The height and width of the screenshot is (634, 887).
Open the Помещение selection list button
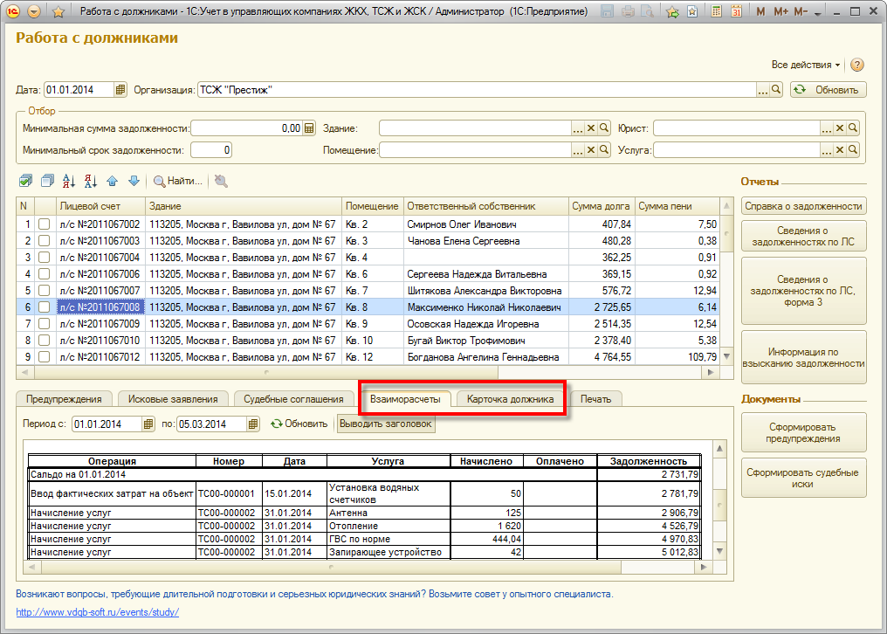coord(578,150)
